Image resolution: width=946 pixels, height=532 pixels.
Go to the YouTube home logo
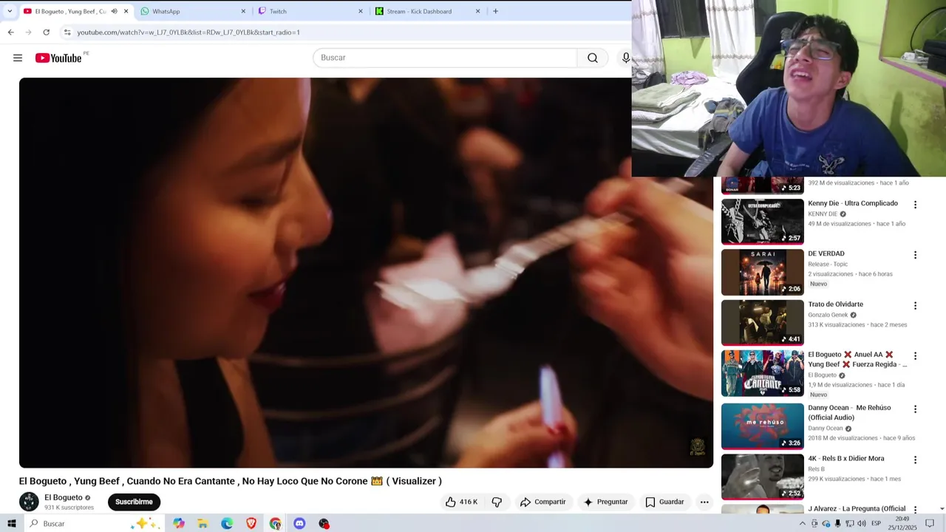point(58,58)
